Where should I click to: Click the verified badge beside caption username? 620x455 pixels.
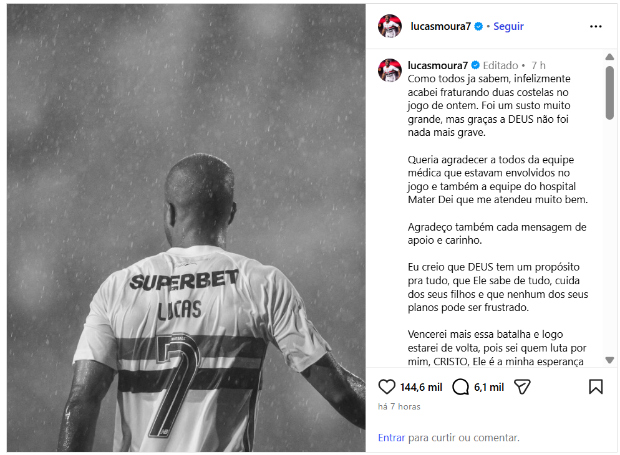coord(476,65)
